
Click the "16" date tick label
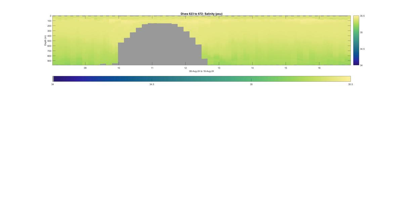(x=319, y=68)
